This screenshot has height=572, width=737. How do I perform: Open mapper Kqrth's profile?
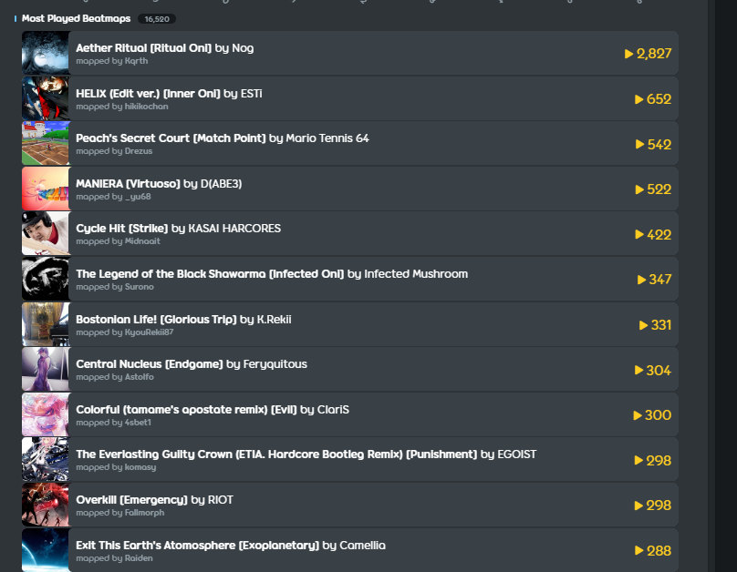136,61
